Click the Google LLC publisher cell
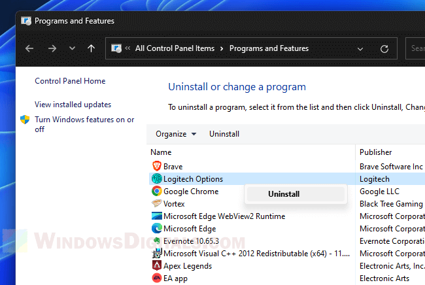This screenshot has height=285, width=425. [379, 192]
